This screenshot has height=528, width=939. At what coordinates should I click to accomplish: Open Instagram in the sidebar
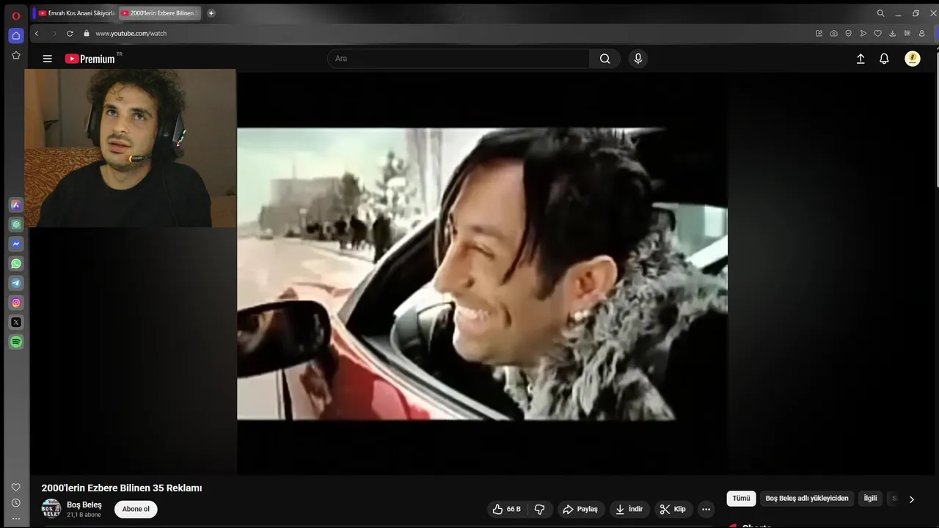pyautogui.click(x=16, y=303)
